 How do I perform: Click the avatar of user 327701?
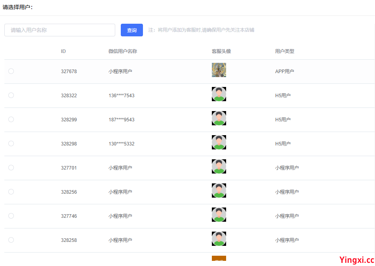[219, 166]
